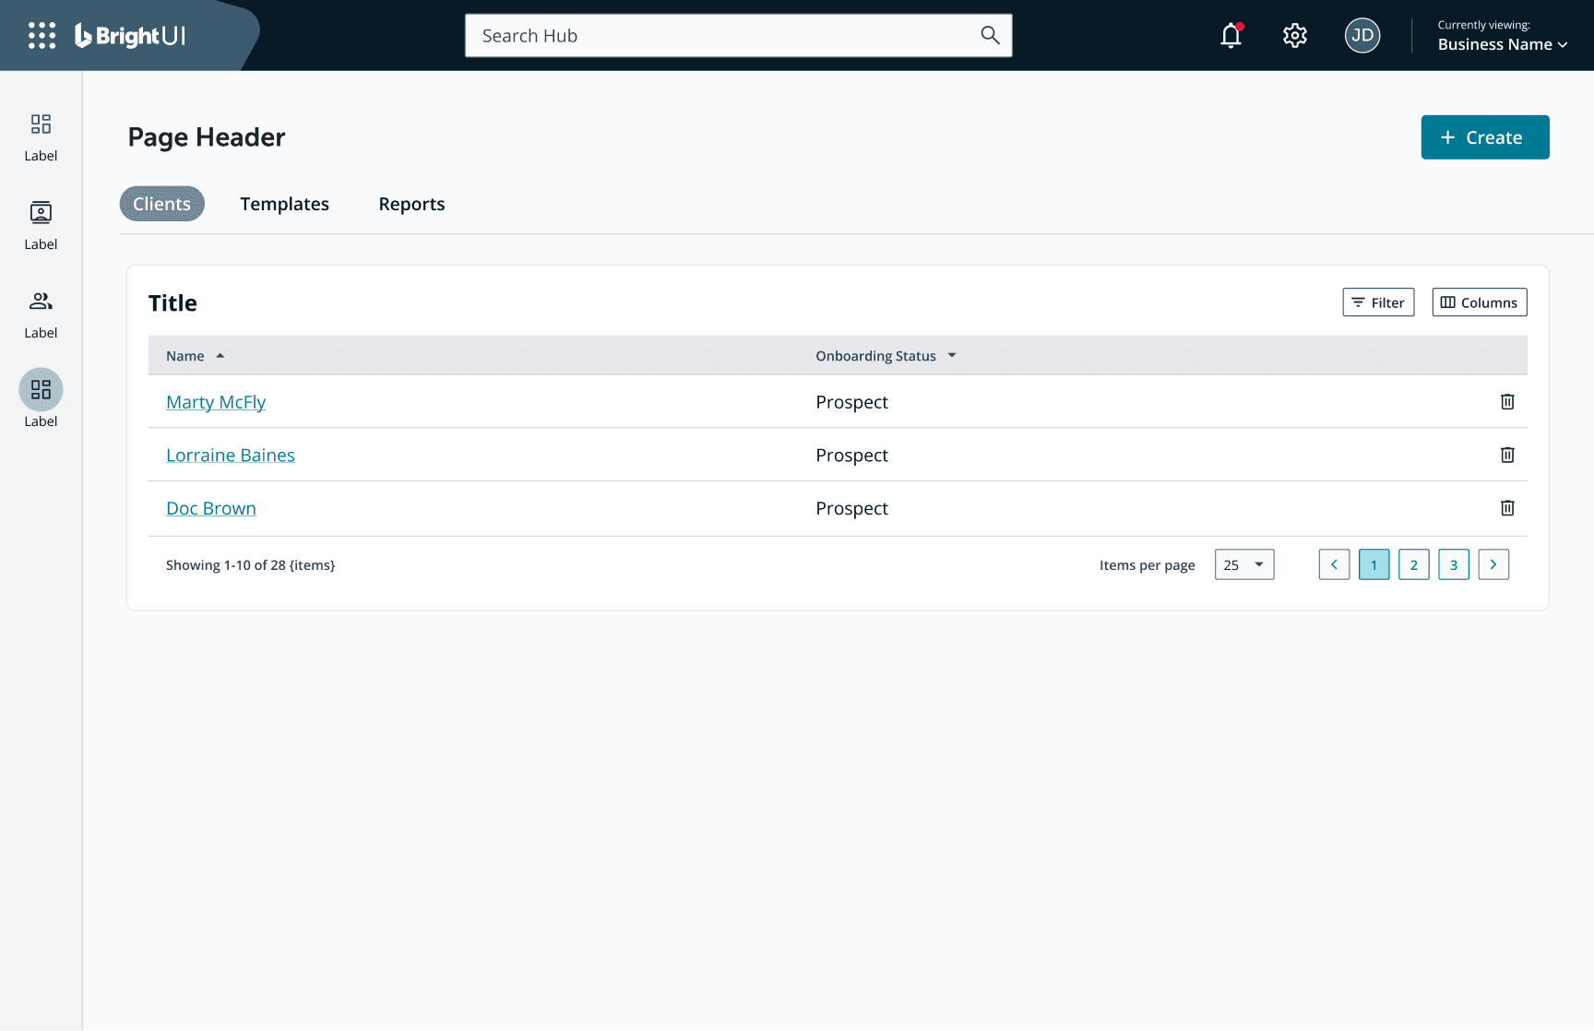Open the items per page dropdown

[1244, 564]
